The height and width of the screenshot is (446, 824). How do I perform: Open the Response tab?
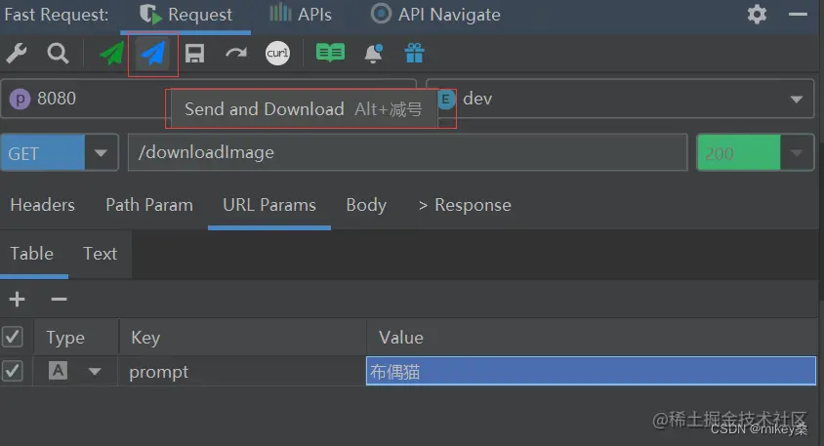[x=465, y=205]
